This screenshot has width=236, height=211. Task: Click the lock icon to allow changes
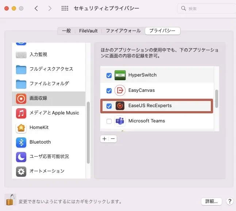pos(11,200)
